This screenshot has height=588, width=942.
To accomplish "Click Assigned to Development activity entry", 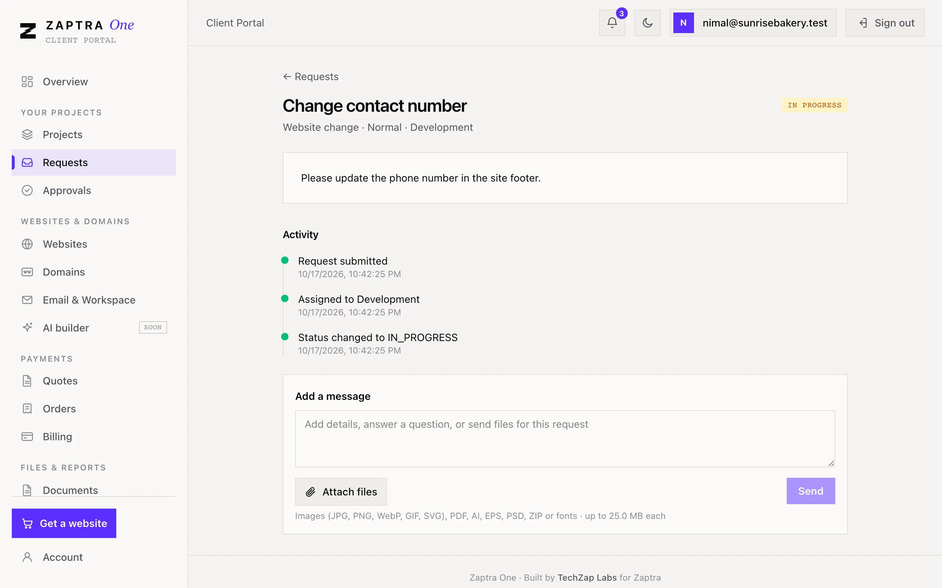I will click(x=358, y=299).
